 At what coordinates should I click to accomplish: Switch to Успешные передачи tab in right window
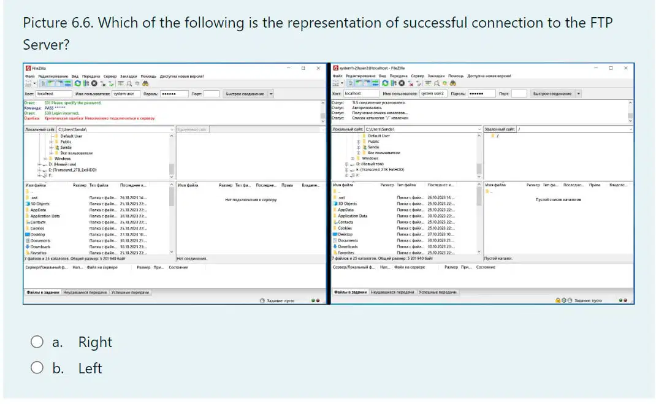438,292
